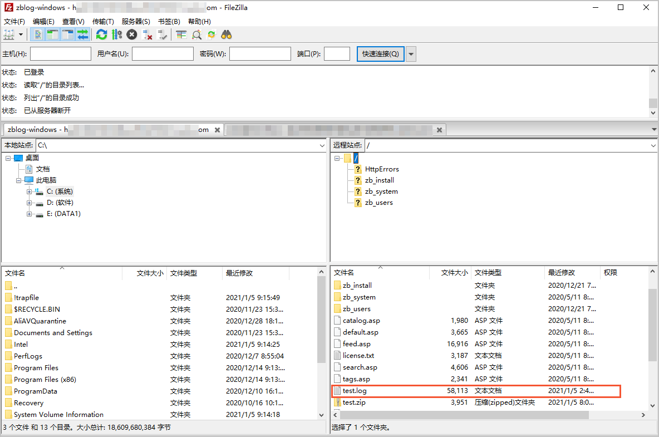Open the directory listing filters dialog
659x437 pixels.
coord(181,35)
